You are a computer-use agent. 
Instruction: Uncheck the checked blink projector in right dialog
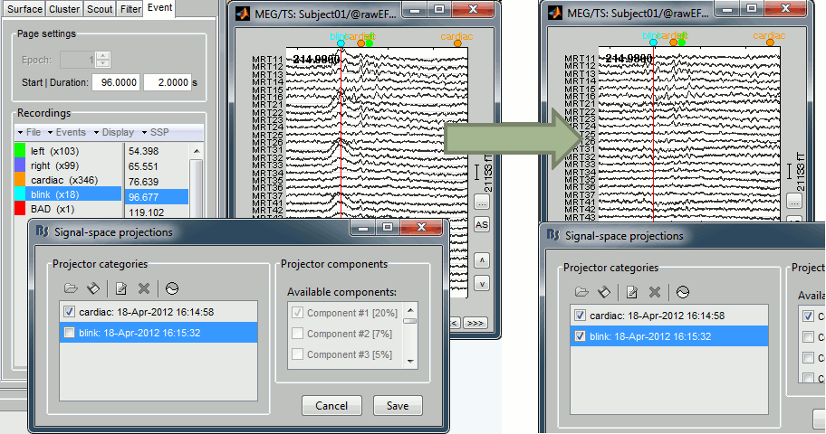pos(578,336)
